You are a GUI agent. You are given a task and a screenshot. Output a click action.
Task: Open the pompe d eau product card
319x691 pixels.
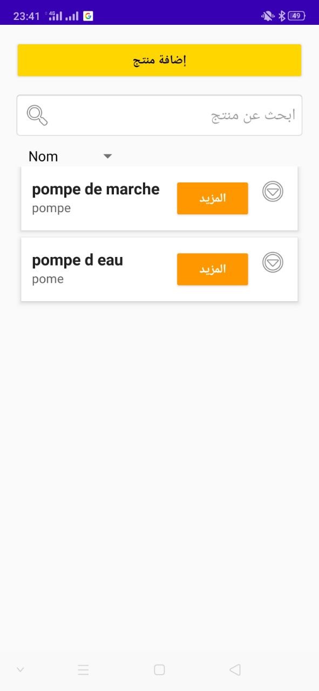click(x=159, y=269)
